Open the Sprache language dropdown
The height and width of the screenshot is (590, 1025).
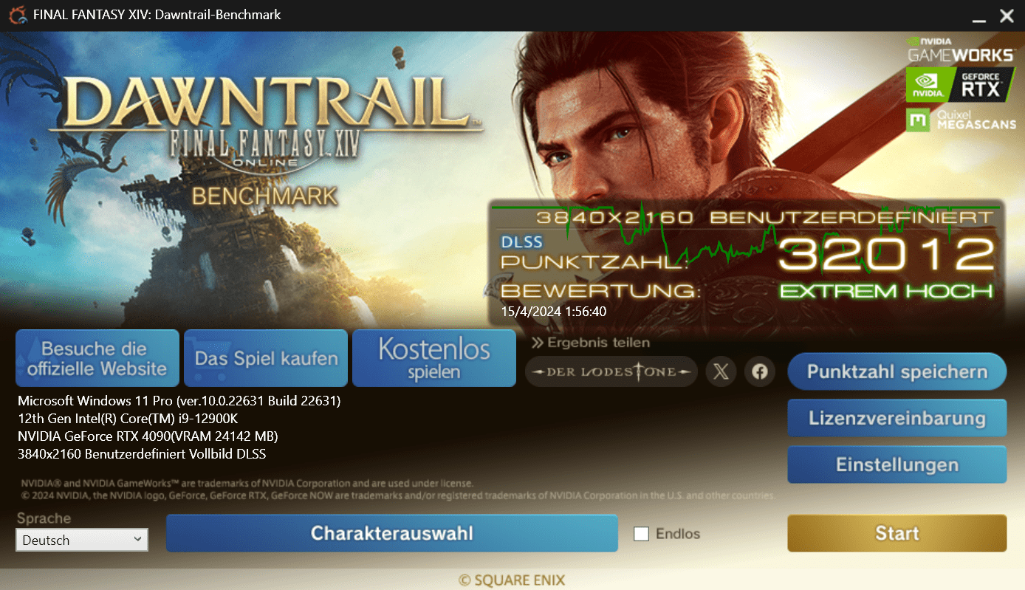[82, 540]
